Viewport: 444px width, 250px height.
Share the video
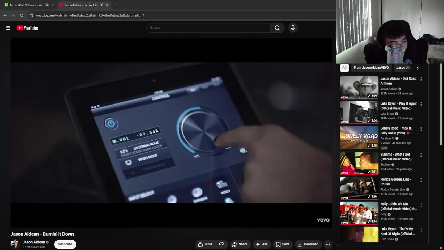240,244
